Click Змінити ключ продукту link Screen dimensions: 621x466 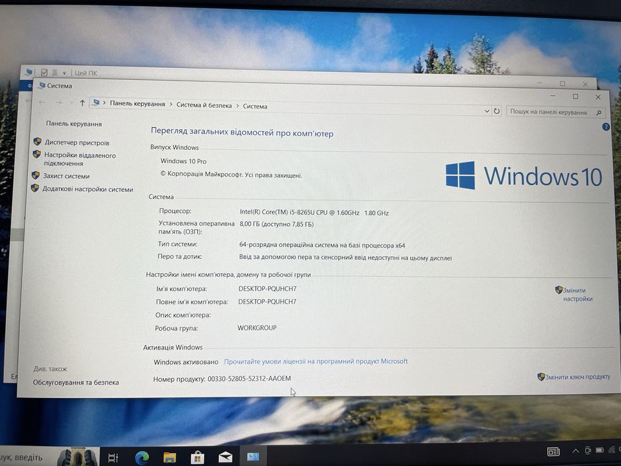(578, 377)
